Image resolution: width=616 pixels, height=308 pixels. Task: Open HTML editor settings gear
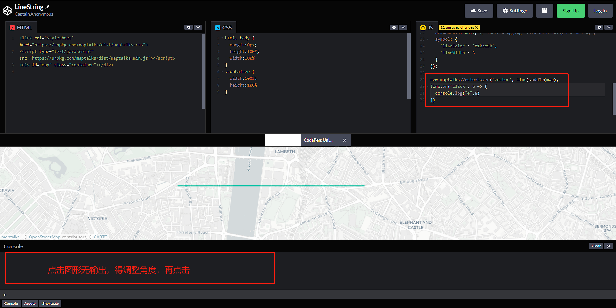click(x=189, y=28)
